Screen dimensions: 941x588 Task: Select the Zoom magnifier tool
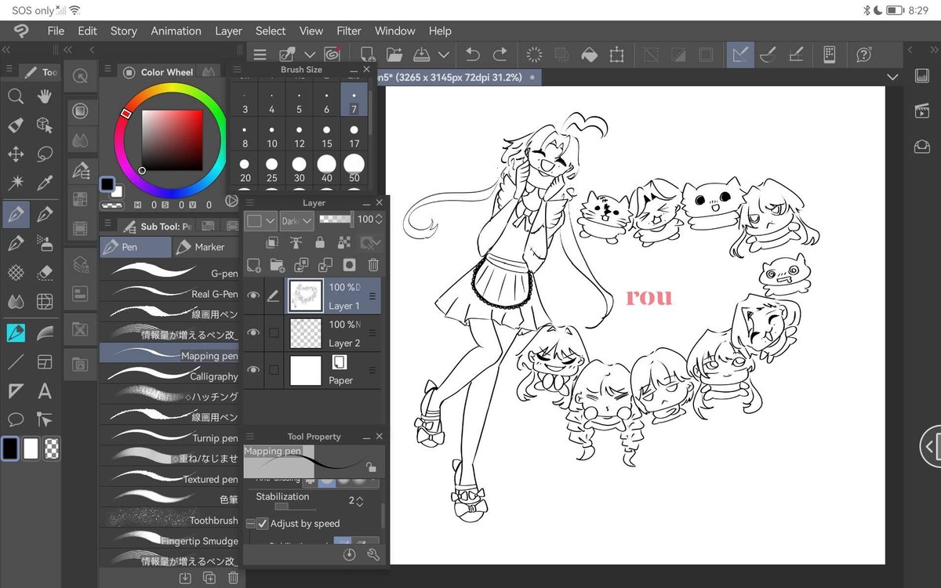[x=15, y=96]
